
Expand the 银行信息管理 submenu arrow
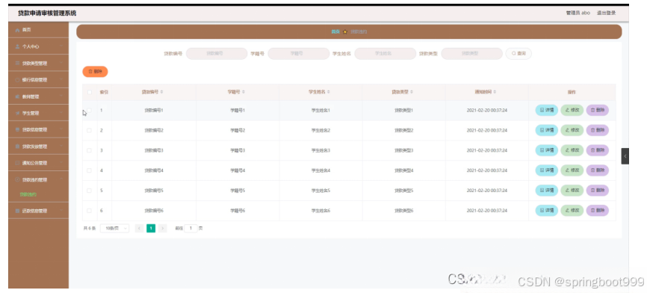61,80
